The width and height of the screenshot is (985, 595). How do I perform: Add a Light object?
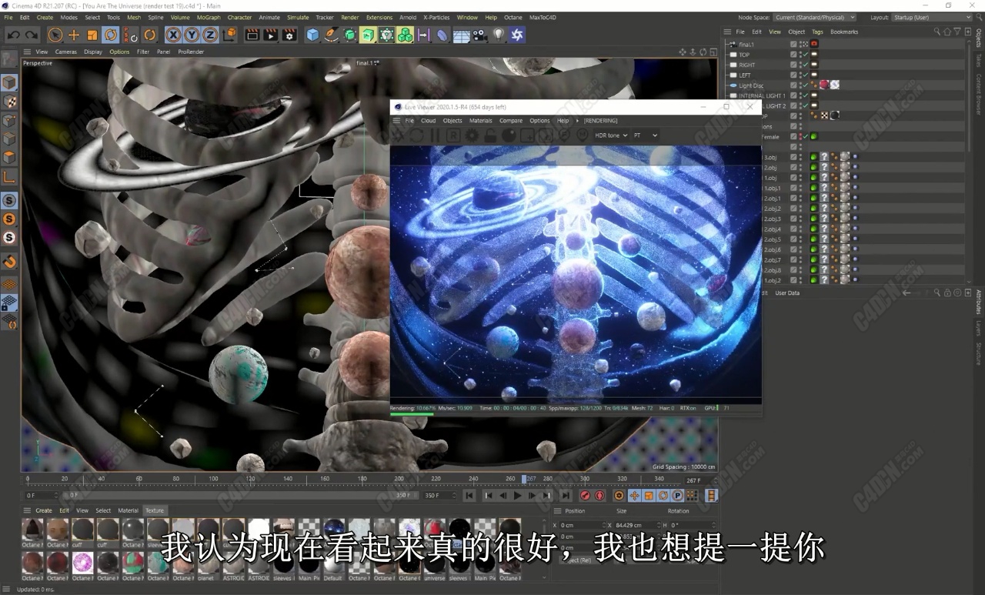(x=499, y=35)
